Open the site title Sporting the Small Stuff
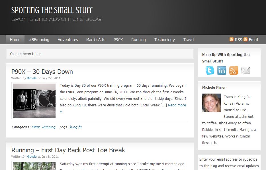 (x=52, y=10)
